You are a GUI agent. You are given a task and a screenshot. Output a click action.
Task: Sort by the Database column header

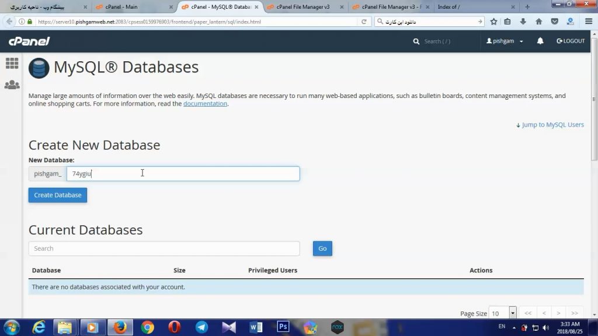tap(46, 270)
